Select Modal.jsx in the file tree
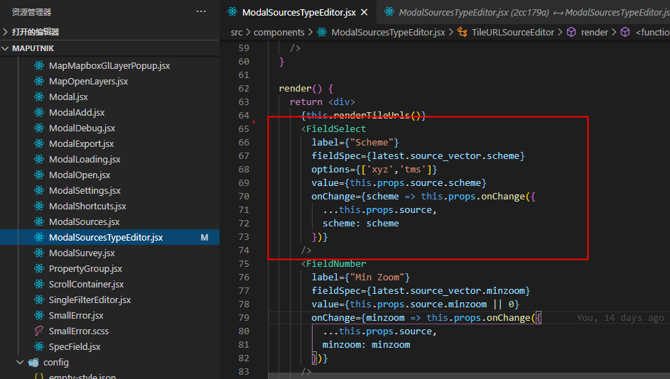 [x=68, y=97]
